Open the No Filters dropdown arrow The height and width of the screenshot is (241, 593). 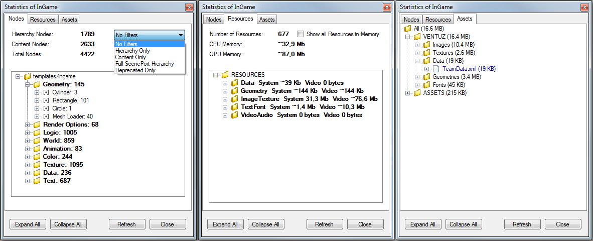click(180, 35)
